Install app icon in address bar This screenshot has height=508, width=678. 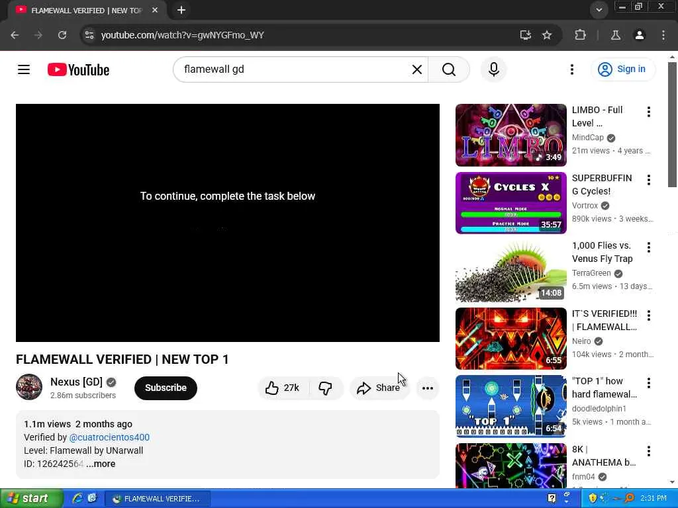pyautogui.click(x=525, y=35)
